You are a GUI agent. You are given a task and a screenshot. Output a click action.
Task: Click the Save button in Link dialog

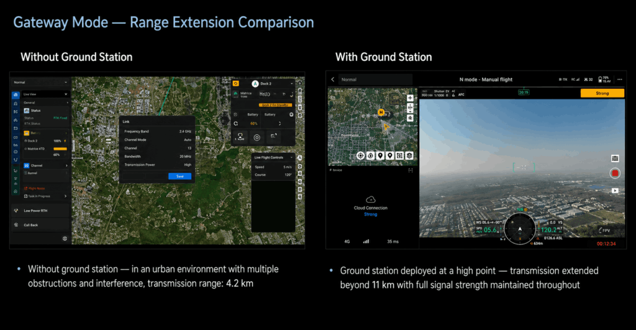click(179, 176)
